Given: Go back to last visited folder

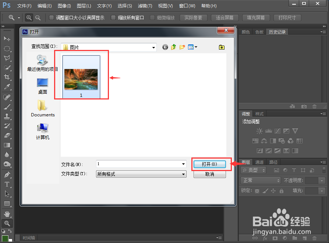Looking at the screenshot, I should tap(165, 47).
